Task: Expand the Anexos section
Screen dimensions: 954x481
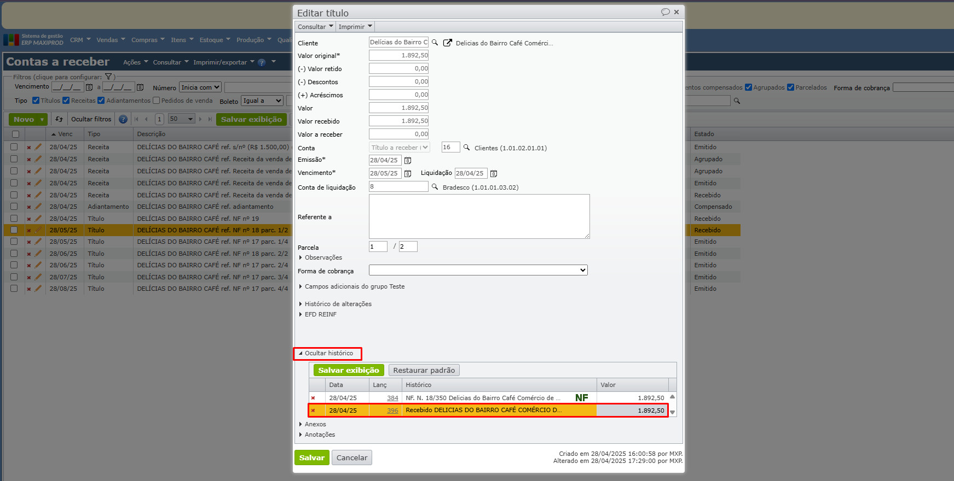Action: click(313, 424)
